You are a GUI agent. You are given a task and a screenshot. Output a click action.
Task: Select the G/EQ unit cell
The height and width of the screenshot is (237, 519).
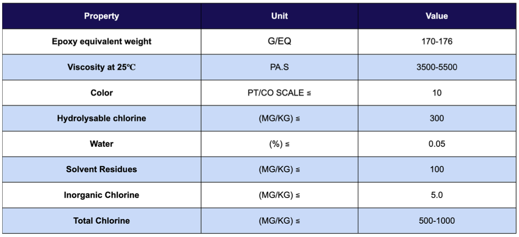pyautogui.click(x=279, y=42)
